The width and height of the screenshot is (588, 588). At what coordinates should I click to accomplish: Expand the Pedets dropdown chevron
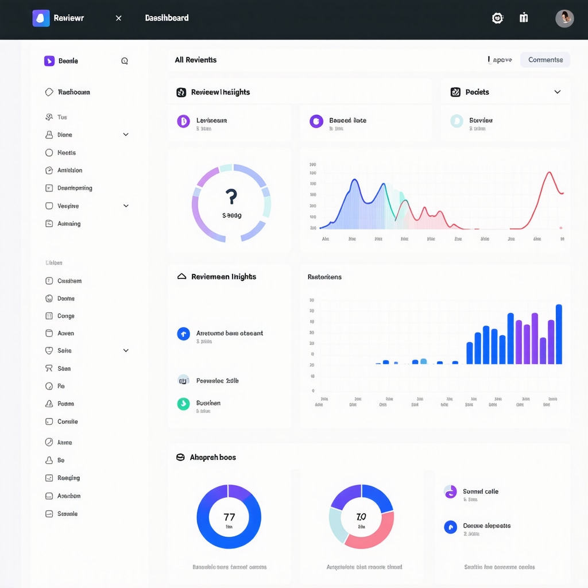pos(557,92)
